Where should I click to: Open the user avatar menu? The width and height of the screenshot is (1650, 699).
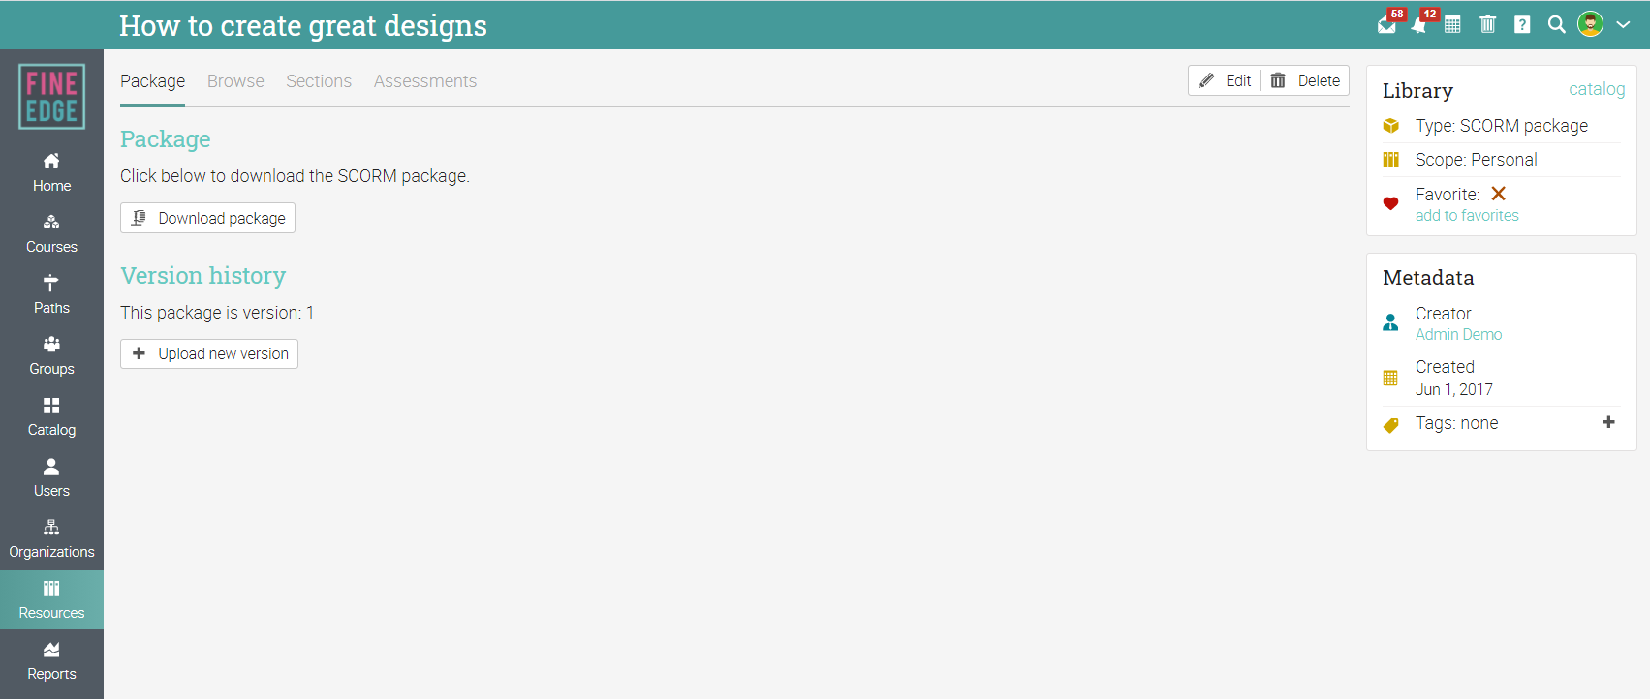pos(1590,24)
